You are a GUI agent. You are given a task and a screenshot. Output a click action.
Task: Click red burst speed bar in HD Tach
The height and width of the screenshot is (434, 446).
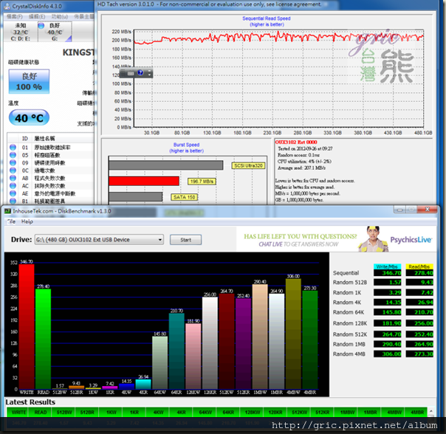coord(144,181)
